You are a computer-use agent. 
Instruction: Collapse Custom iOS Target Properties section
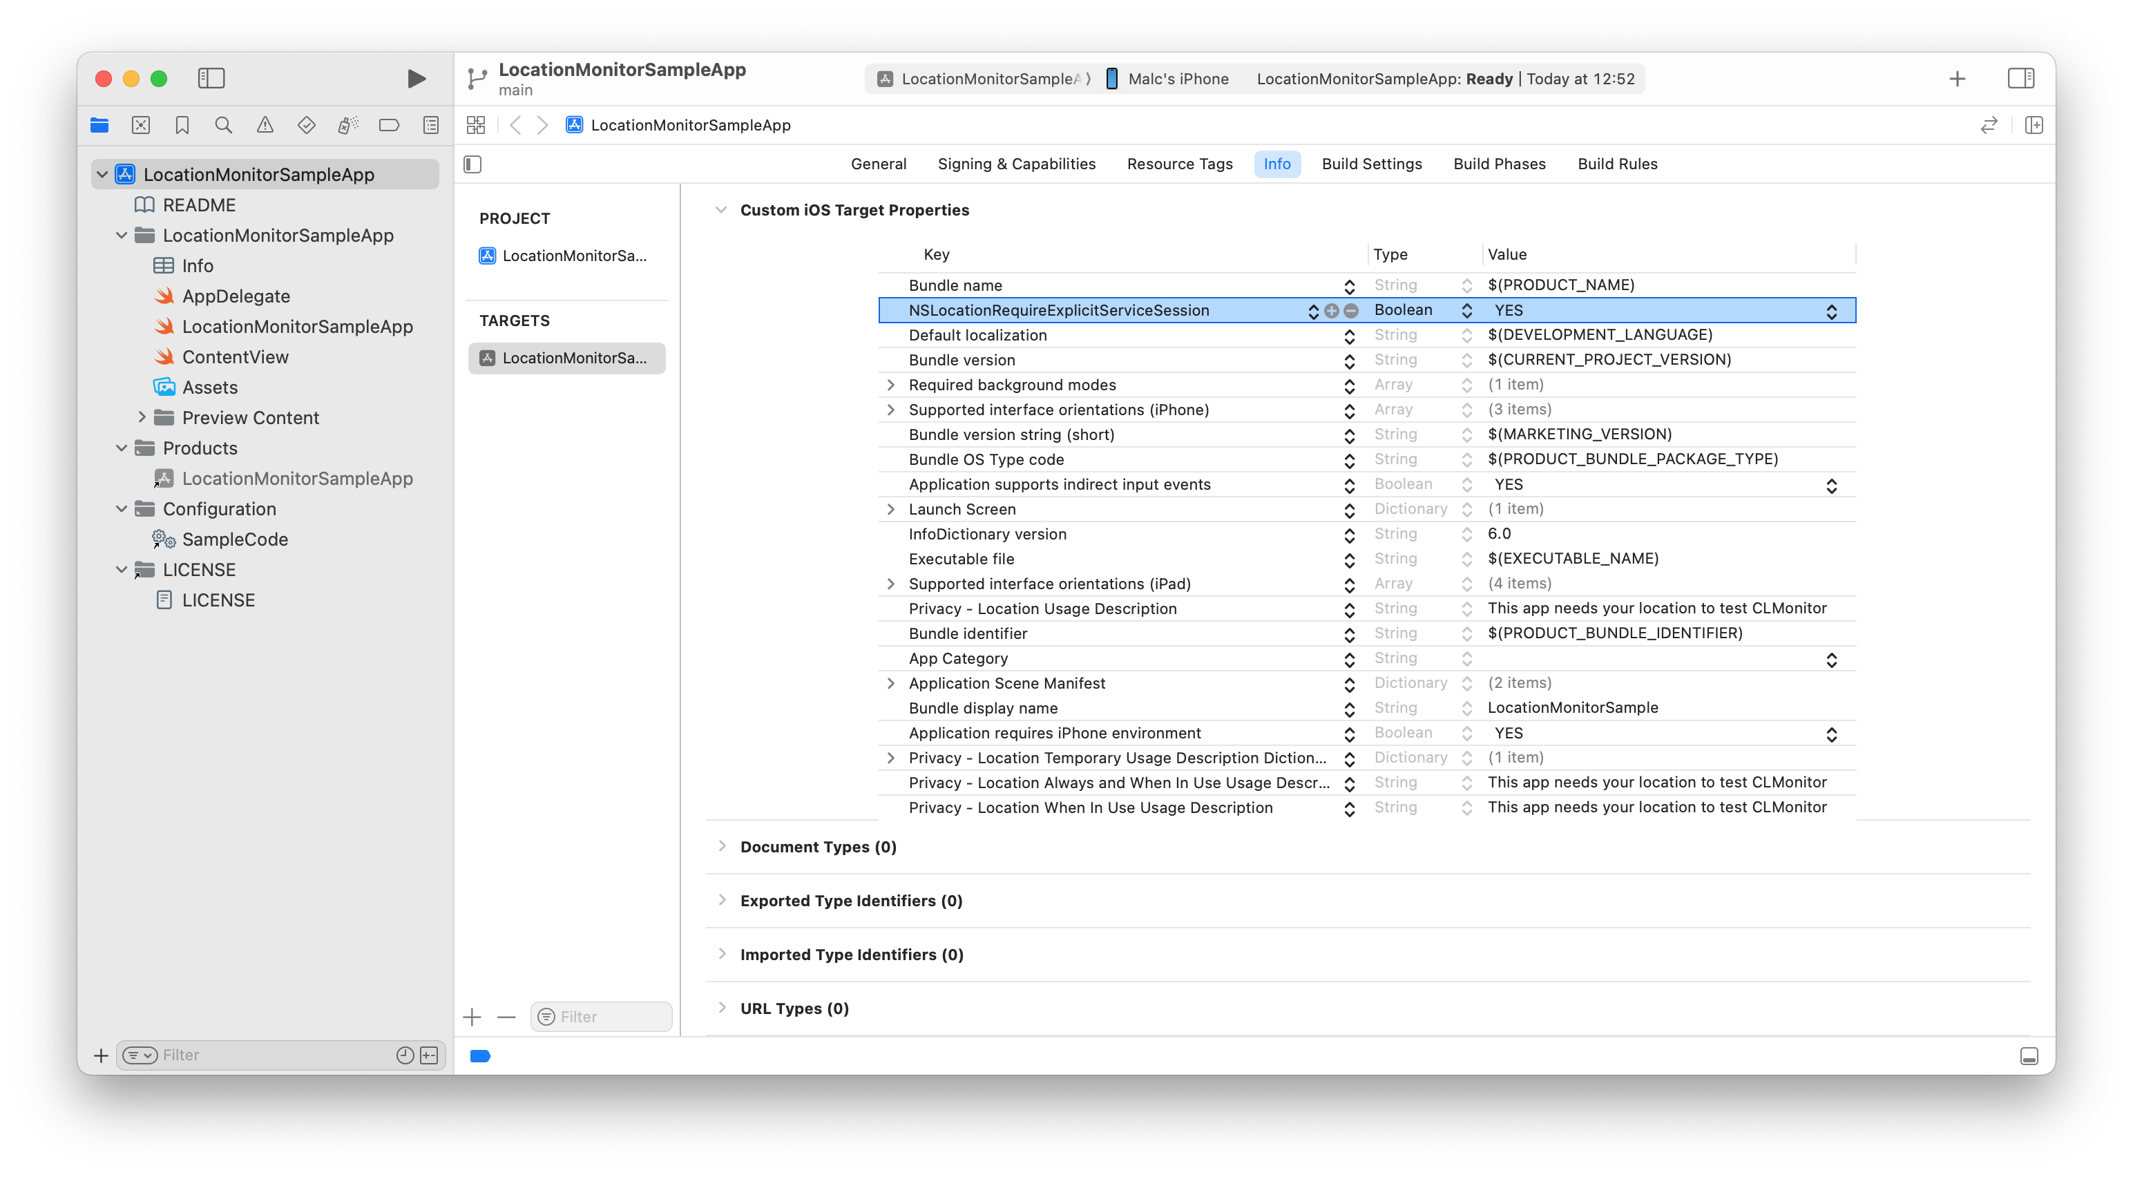(721, 211)
